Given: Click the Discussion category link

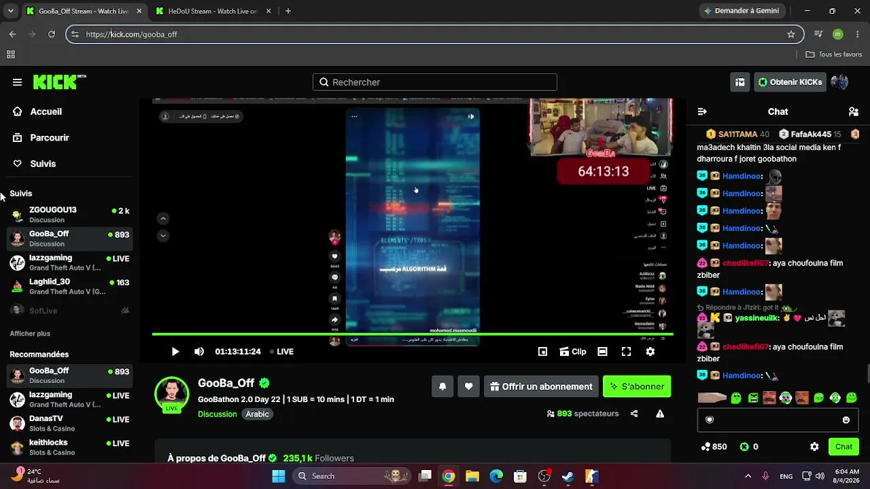Looking at the screenshot, I should [x=217, y=414].
